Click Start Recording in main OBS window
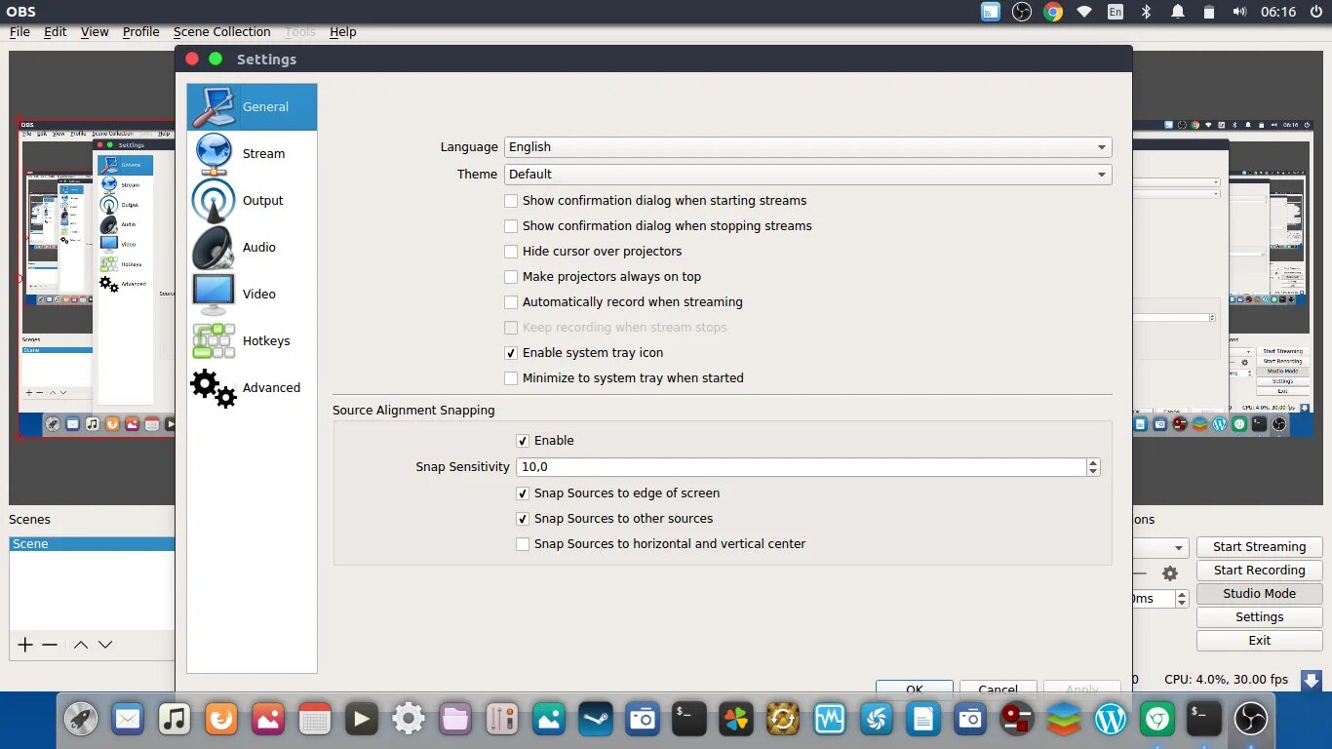 pos(1259,571)
